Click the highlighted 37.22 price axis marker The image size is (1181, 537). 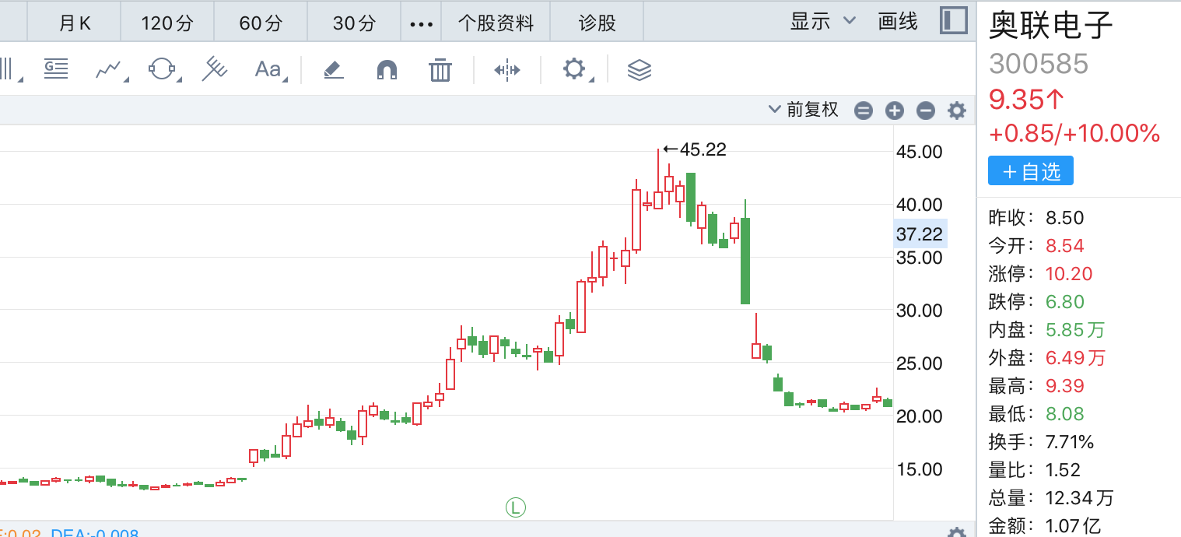pos(920,233)
